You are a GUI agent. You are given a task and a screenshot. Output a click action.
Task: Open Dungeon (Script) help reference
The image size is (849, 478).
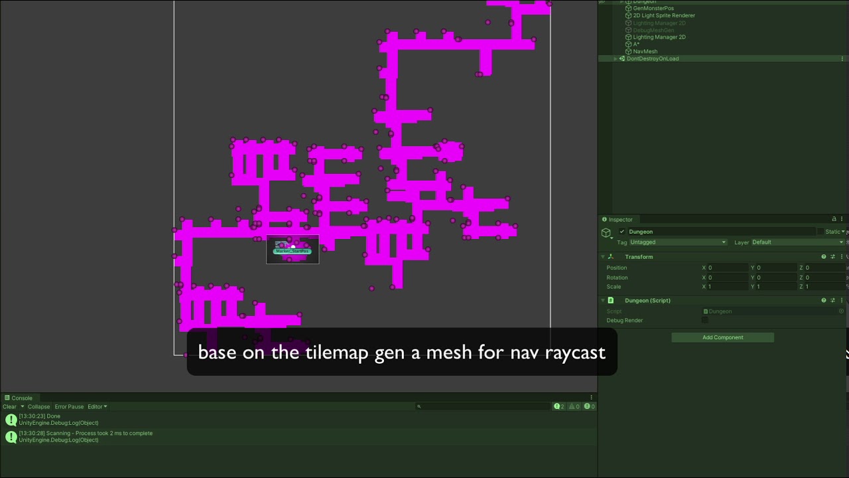[x=824, y=301]
